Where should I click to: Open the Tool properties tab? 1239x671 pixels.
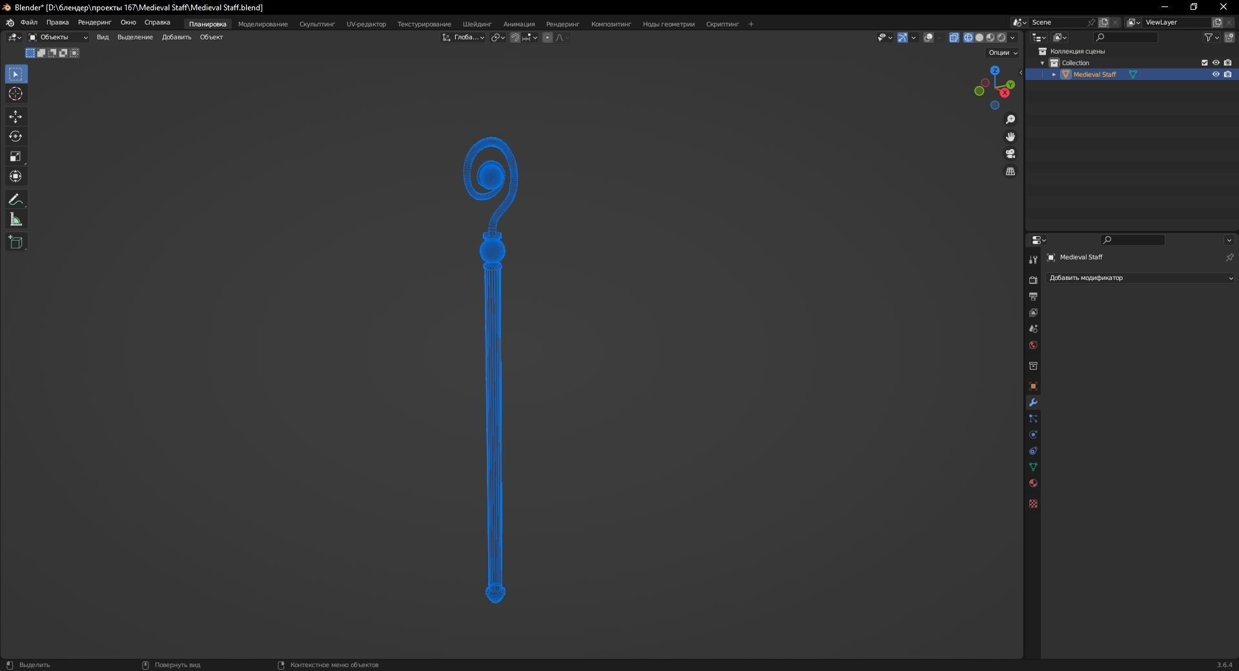pos(1033,259)
